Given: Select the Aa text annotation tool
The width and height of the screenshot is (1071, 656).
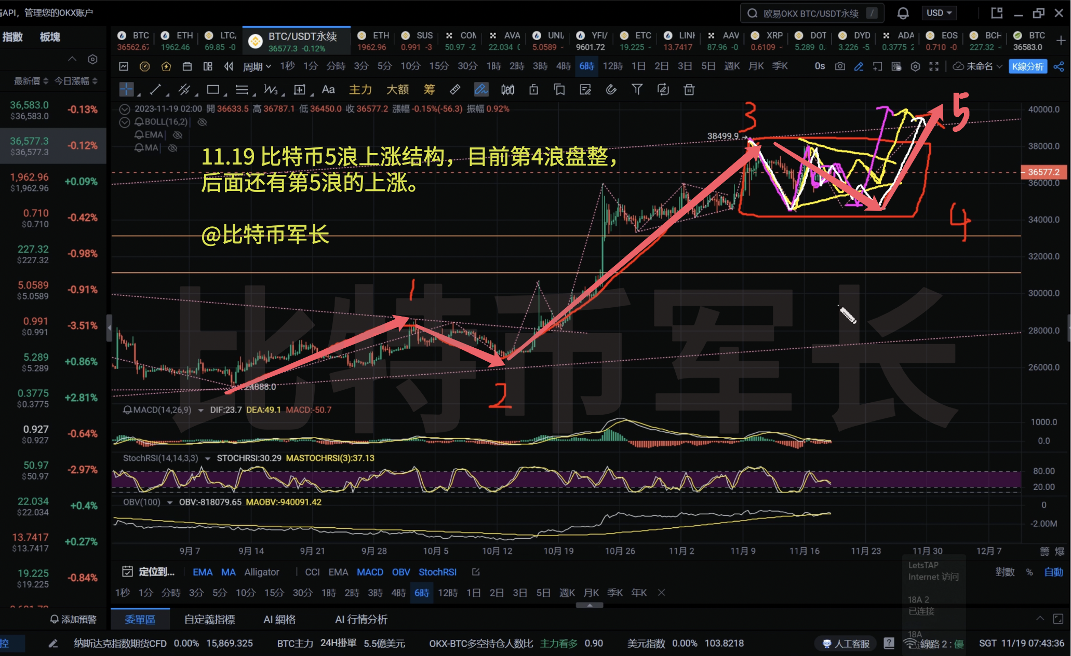Looking at the screenshot, I should tap(328, 89).
